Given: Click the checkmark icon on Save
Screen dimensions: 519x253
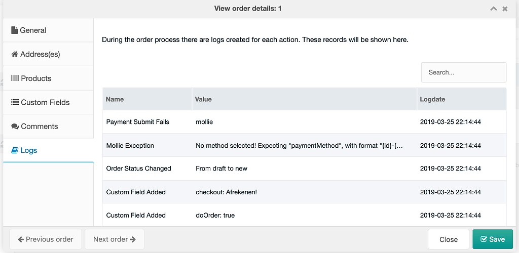Looking at the screenshot, I should pos(483,239).
